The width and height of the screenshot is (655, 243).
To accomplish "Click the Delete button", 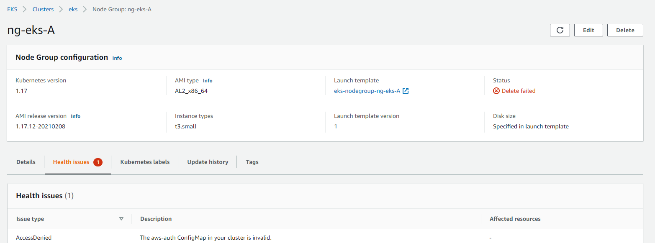I will tap(625, 30).
